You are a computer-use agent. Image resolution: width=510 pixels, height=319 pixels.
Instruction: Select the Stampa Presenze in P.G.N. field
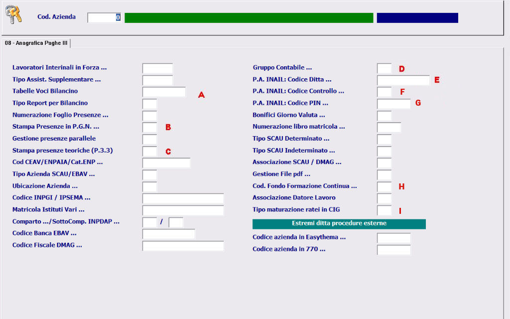(149, 128)
